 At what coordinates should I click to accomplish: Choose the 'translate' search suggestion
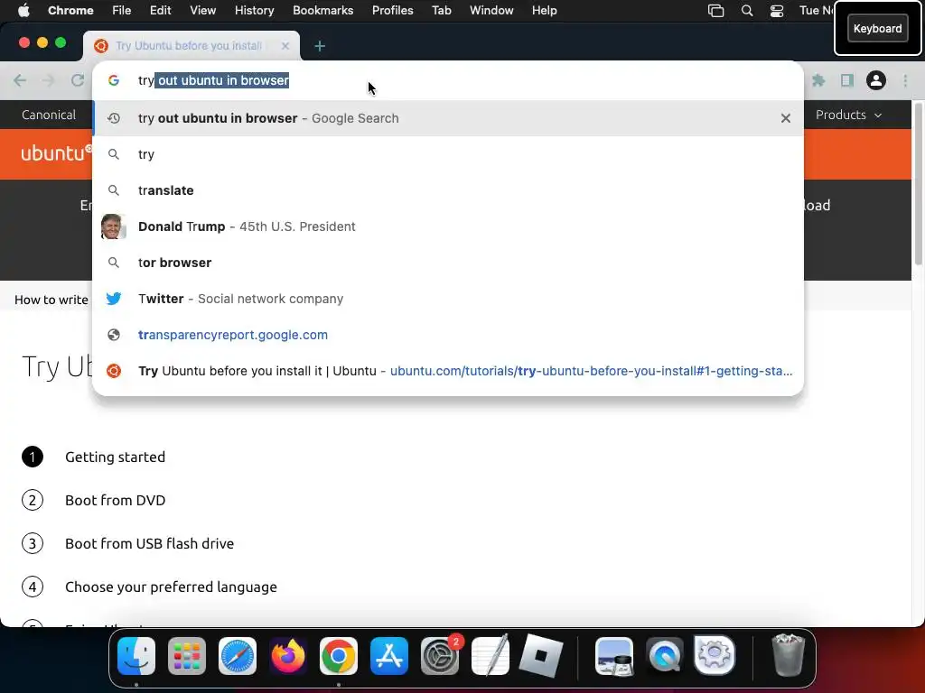point(448,190)
